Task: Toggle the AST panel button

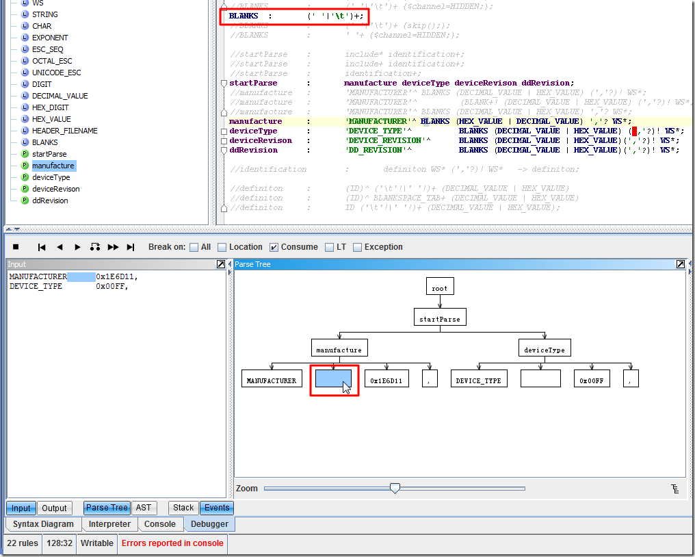Action: coord(144,508)
